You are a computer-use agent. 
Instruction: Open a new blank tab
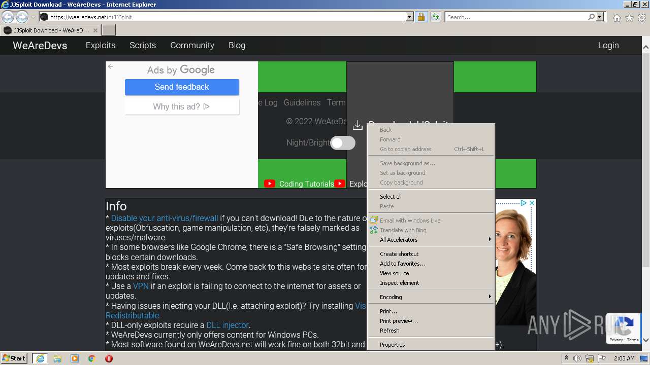tap(109, 30)
